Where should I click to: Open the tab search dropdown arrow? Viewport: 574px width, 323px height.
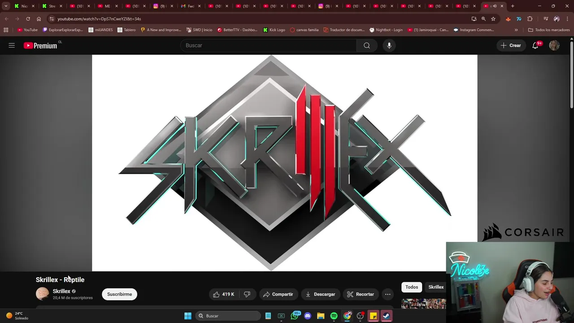pos(6,6)
